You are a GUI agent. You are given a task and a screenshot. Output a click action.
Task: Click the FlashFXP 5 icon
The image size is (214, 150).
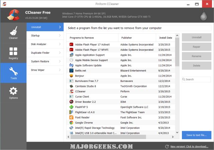(x=71, y=107)
